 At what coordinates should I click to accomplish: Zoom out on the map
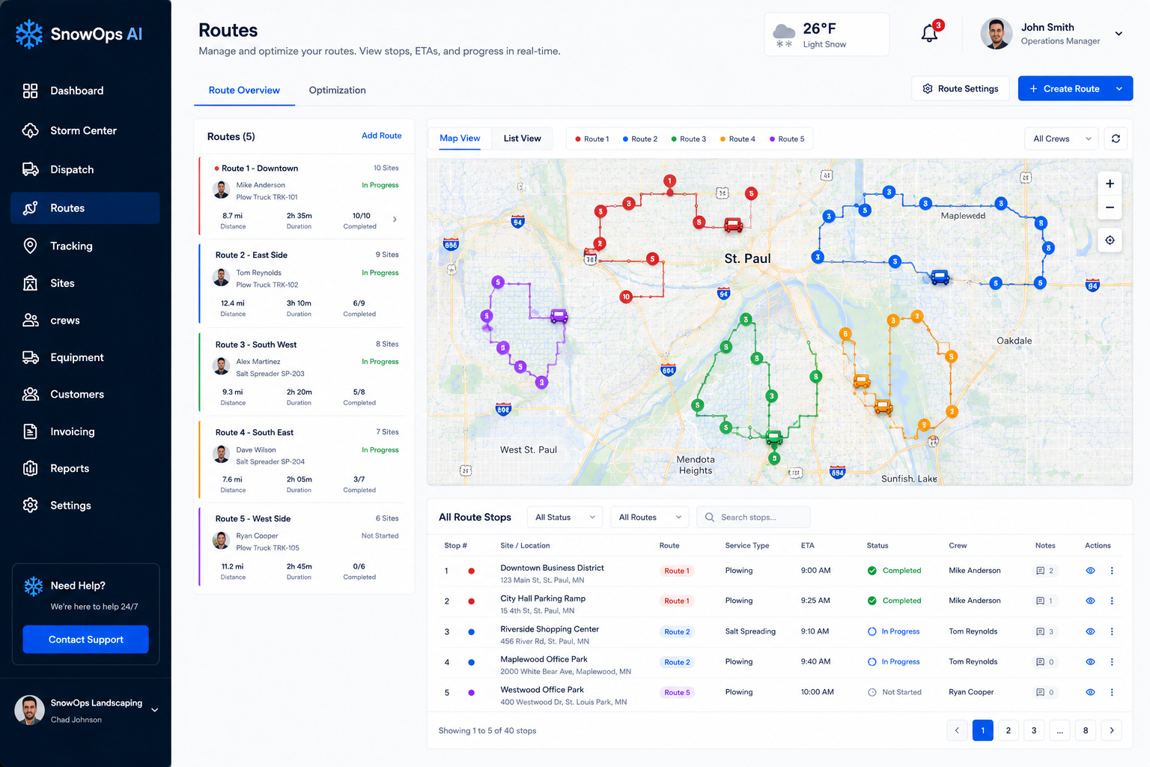point(1110,207)
